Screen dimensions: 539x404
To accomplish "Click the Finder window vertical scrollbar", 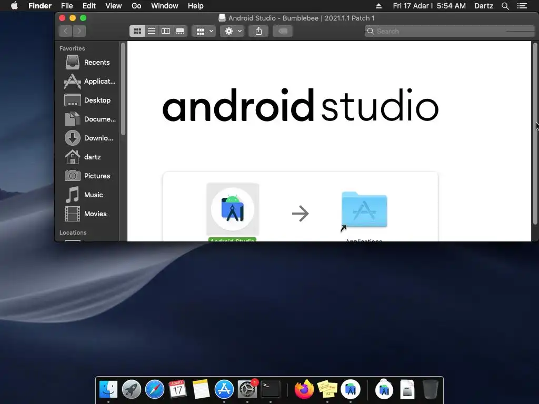I will coord(535,133).
